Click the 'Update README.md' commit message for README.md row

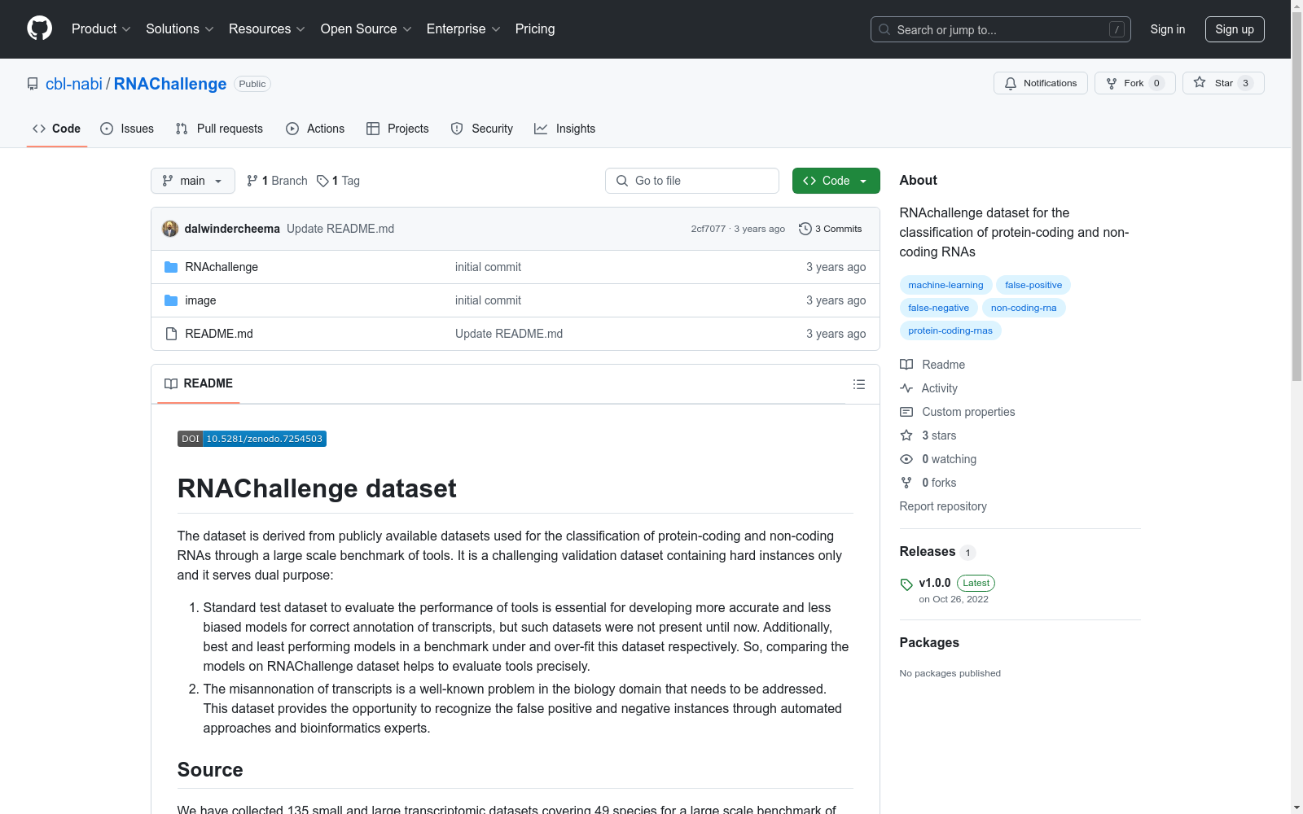pyautogui.click(x=509, y=334)
